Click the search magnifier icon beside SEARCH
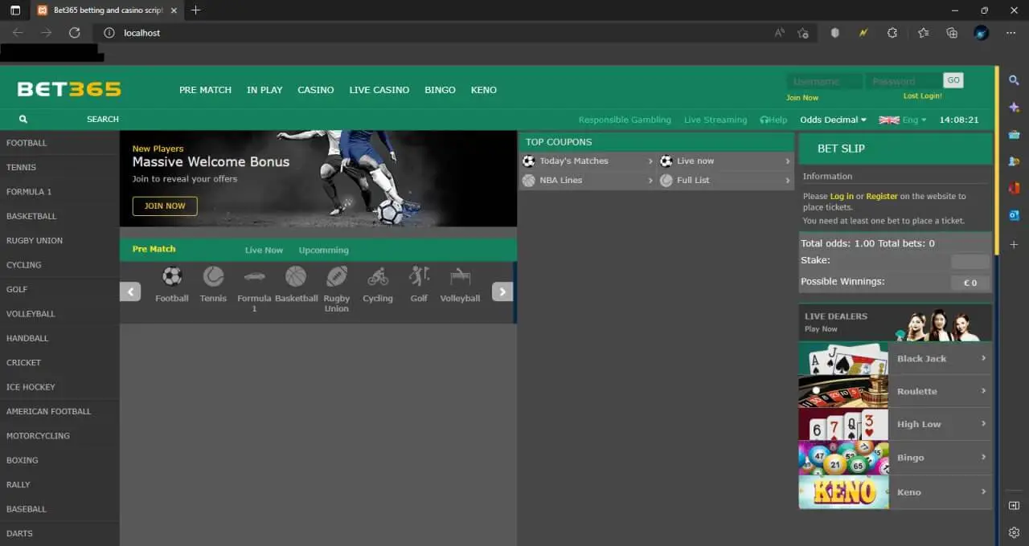The width and height of the screenshot is (1029, 546). click(x=23, y=119)
